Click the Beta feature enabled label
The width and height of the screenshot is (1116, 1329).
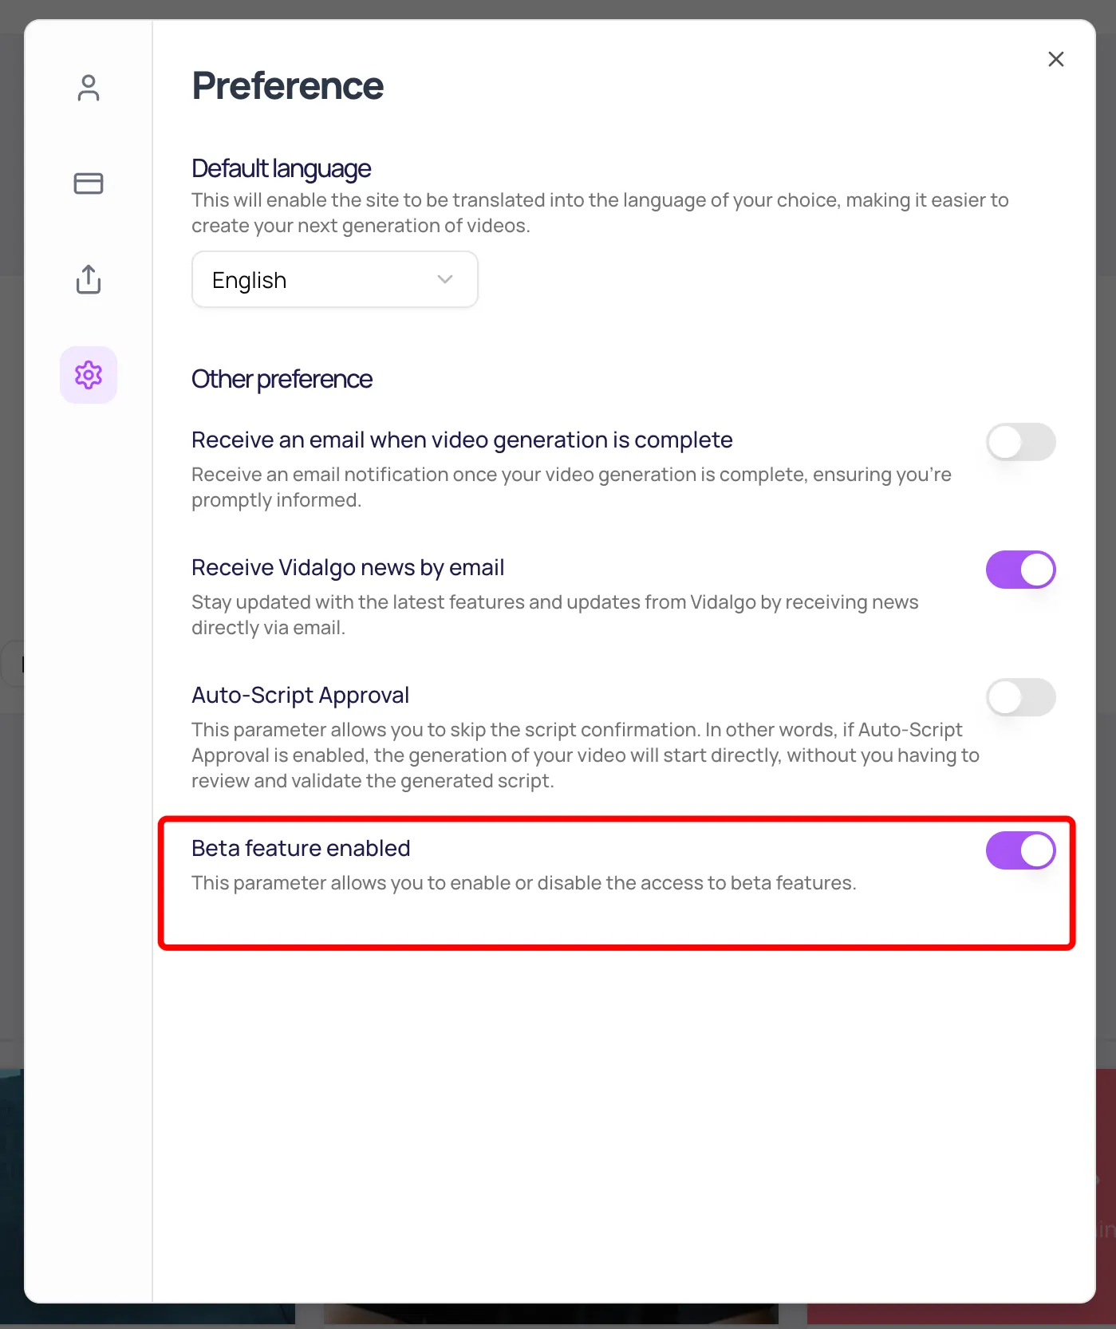click(301, 848)
